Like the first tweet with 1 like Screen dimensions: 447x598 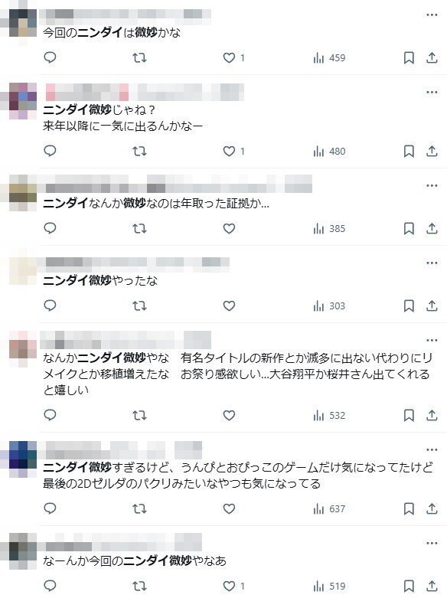pos(233,57)
